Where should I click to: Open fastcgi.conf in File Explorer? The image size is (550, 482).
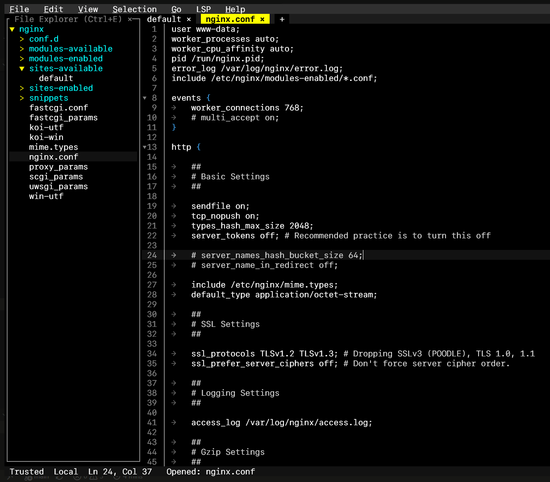click(58, 108)
